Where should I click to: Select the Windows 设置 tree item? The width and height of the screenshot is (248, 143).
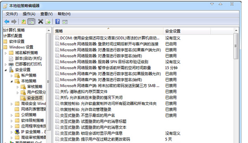pos(21,47)
